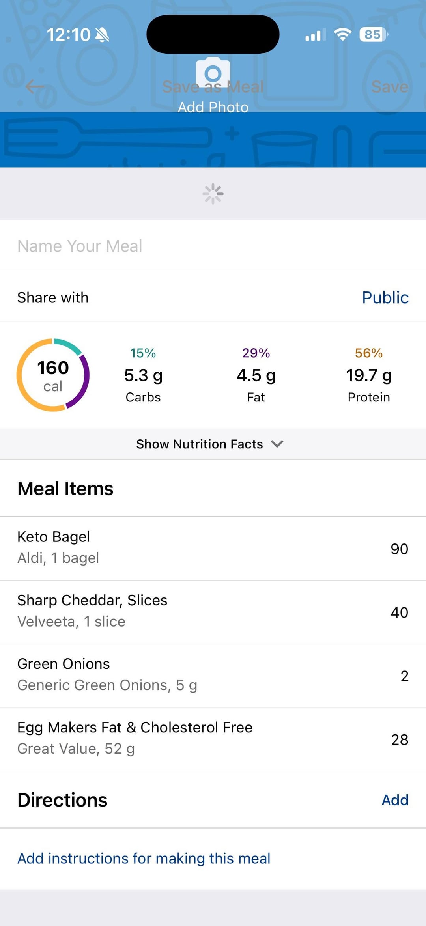Tap the 160 cal macro ring
The width and height of the screenshot is (426, 926).
pos(53,375)
